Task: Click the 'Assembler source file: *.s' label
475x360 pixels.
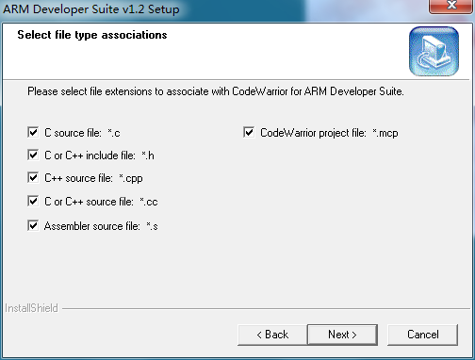Action: (101, 226)
